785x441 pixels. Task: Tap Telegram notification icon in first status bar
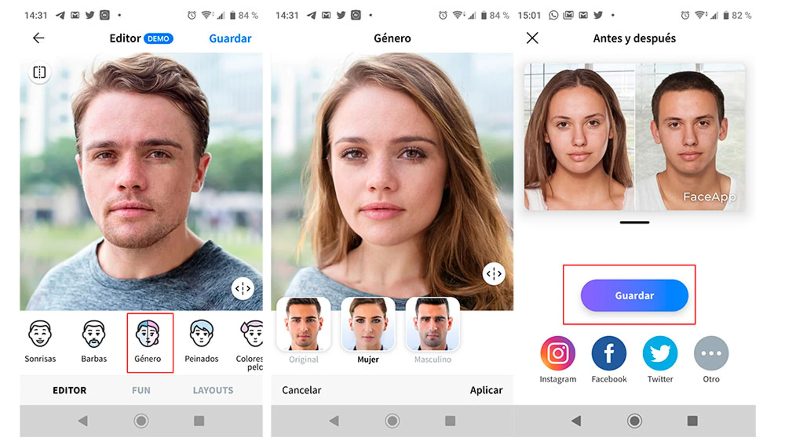click(x=60, y=15)
